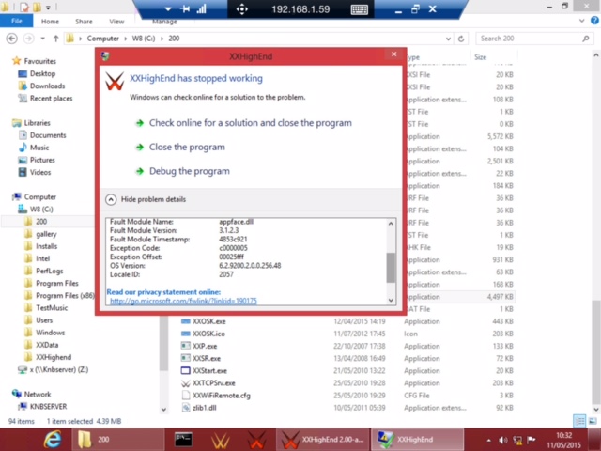Select Favourites in navigation pane
The height and width of the screenshot is (451, 601).
39,61
